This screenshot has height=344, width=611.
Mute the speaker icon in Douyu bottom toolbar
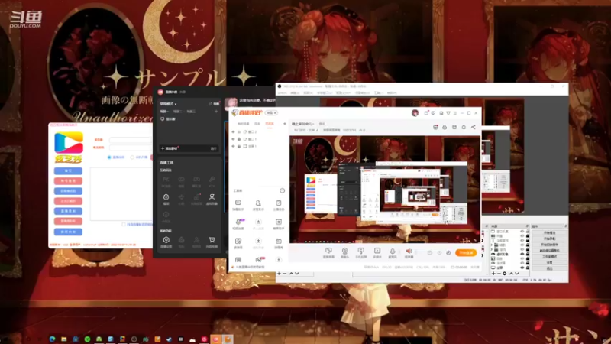409,252
